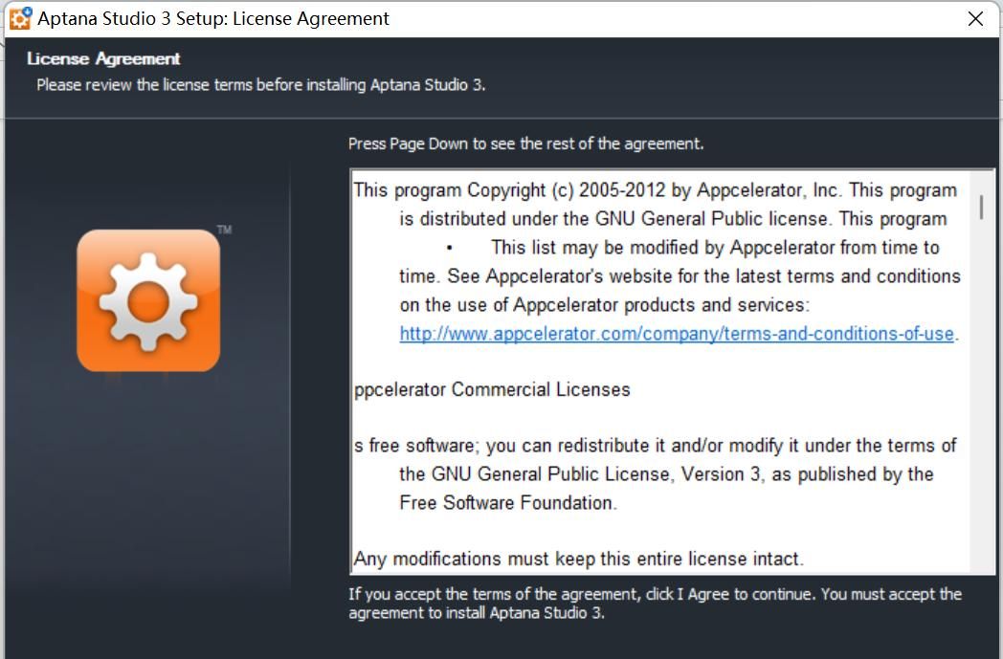Click the 'License Agreement' header title

click(x=103, y=58)
